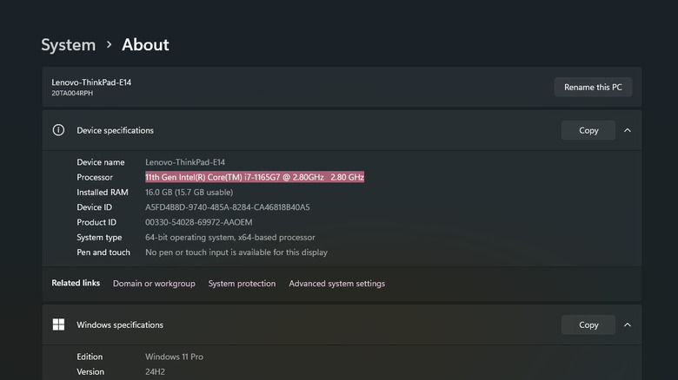Image resolution: width=678 pixels, height=380 pixels.
Task: Click the Device specifications header label
Action: [x=115, y=130]
